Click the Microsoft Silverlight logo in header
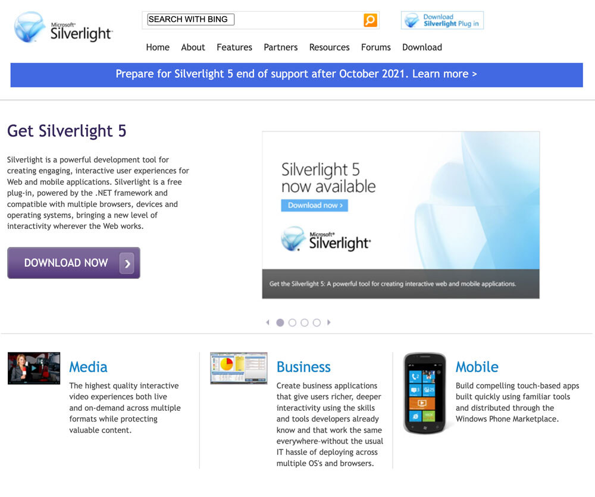595x497 pixels. click(64, 27)
